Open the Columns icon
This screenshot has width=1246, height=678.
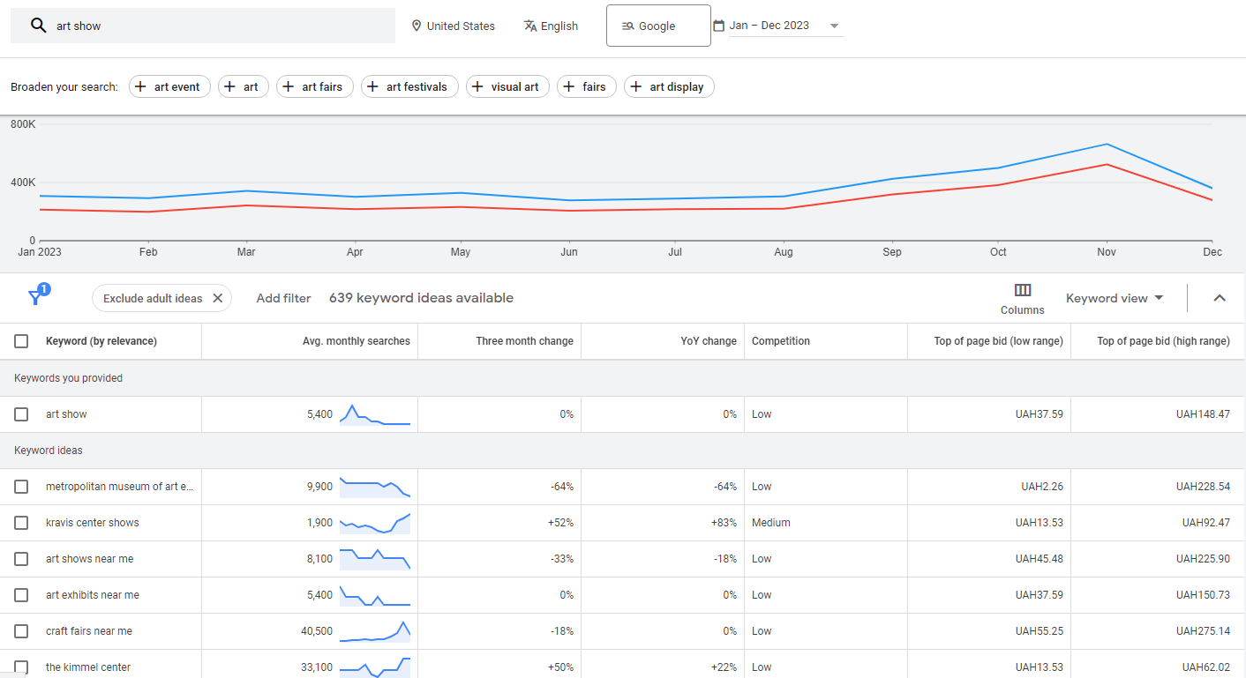coord(1023,290)
